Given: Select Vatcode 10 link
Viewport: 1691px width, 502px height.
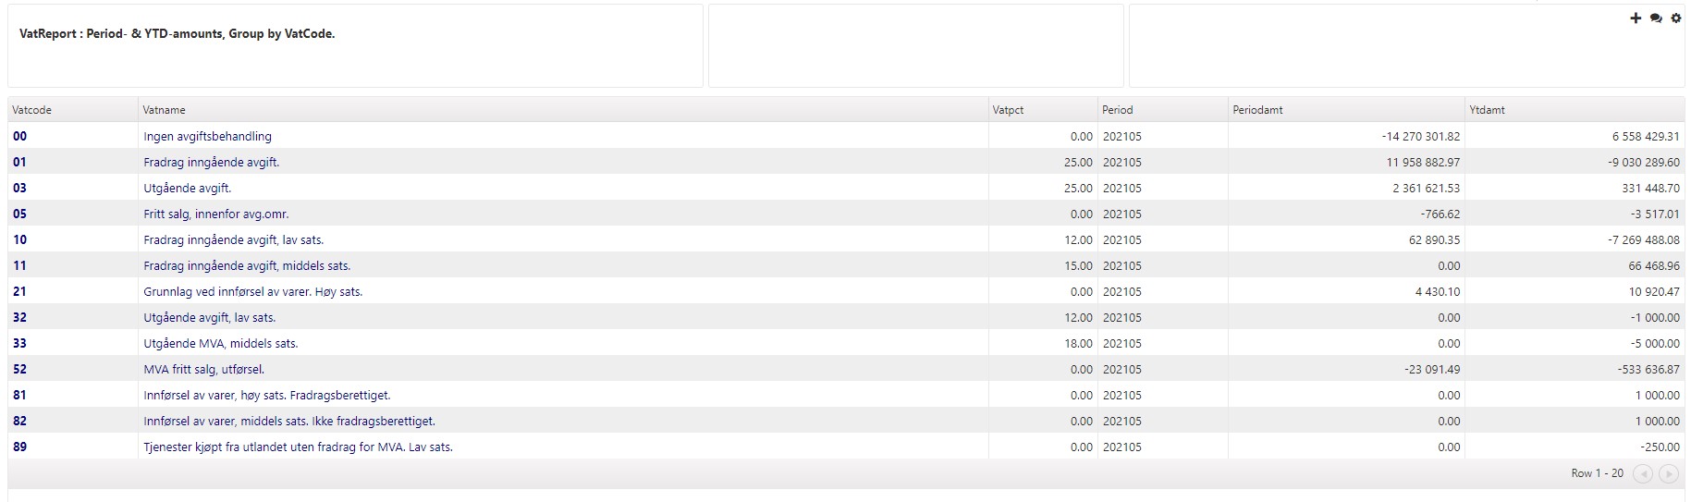Looking at the screenshot, I should click(x=19, y=240).
